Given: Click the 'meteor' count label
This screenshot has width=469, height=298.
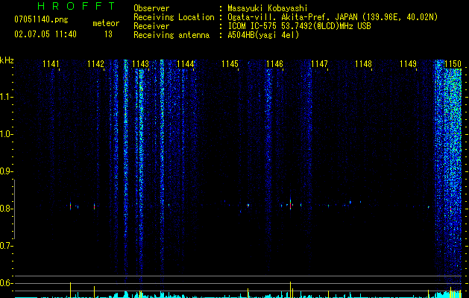Looking at the screenshot, I should (x=106, y=23).
